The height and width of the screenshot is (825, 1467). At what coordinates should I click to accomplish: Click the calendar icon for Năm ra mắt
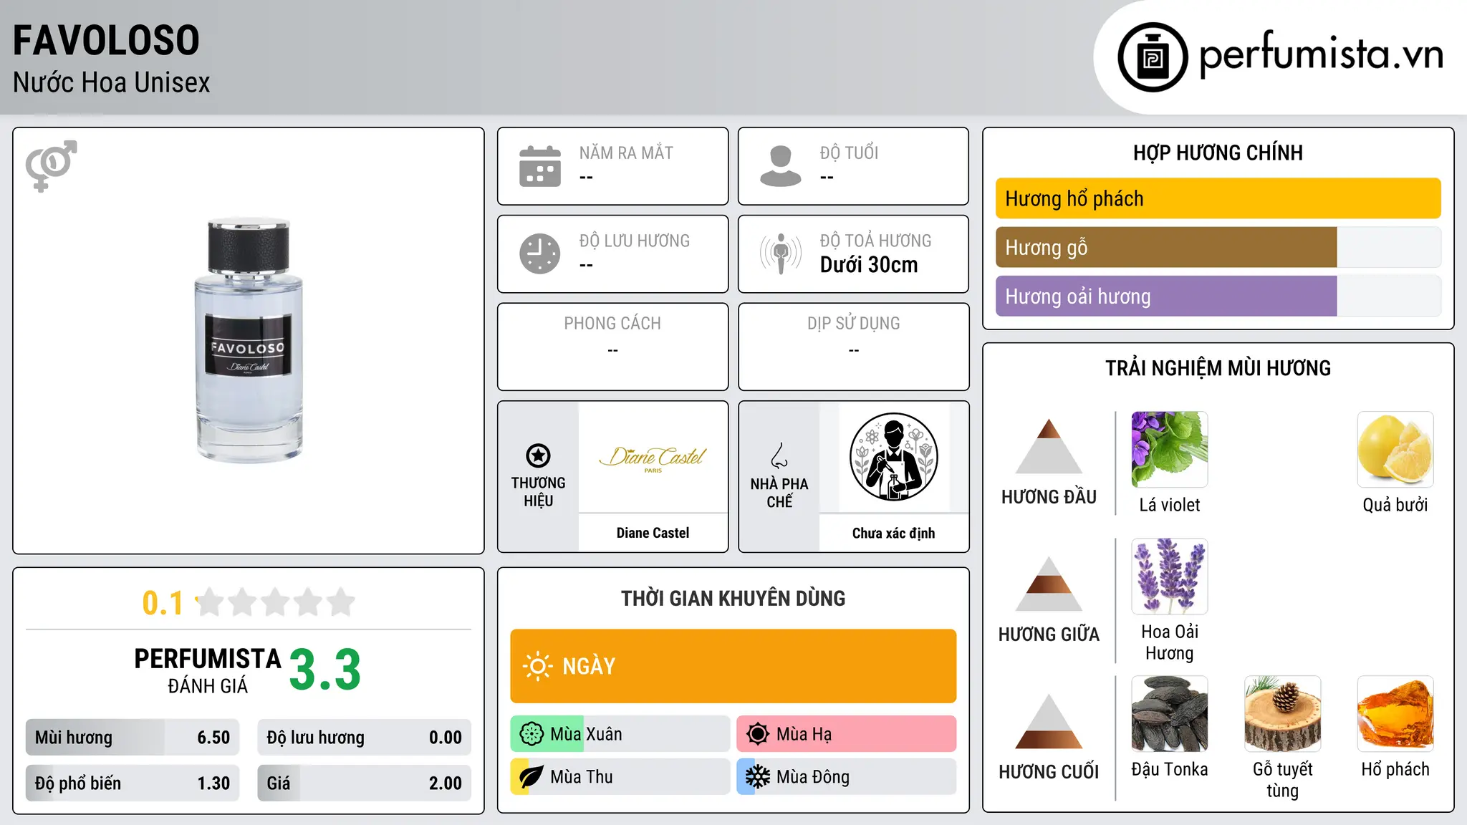[x=540, y=166]
